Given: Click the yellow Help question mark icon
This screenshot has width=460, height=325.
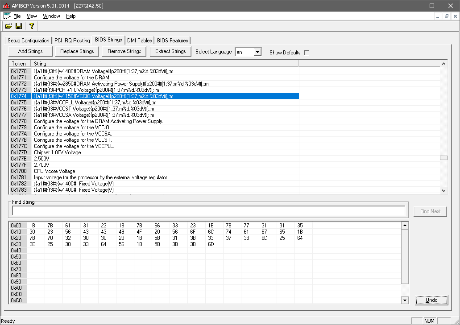Looking at the screenshot, I should (31, 26).
